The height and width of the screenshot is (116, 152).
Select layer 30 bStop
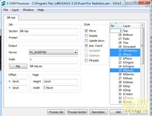coord(125,90)
